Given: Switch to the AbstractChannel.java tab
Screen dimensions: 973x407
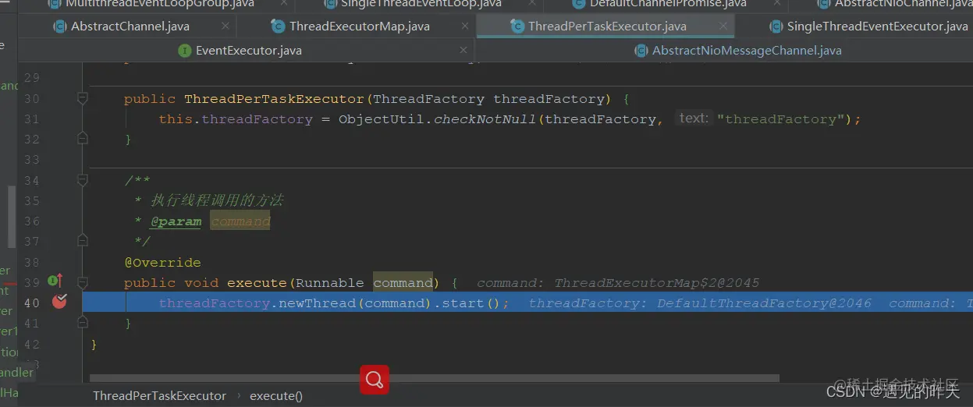Looking at the screenshot, I should 121,27.
